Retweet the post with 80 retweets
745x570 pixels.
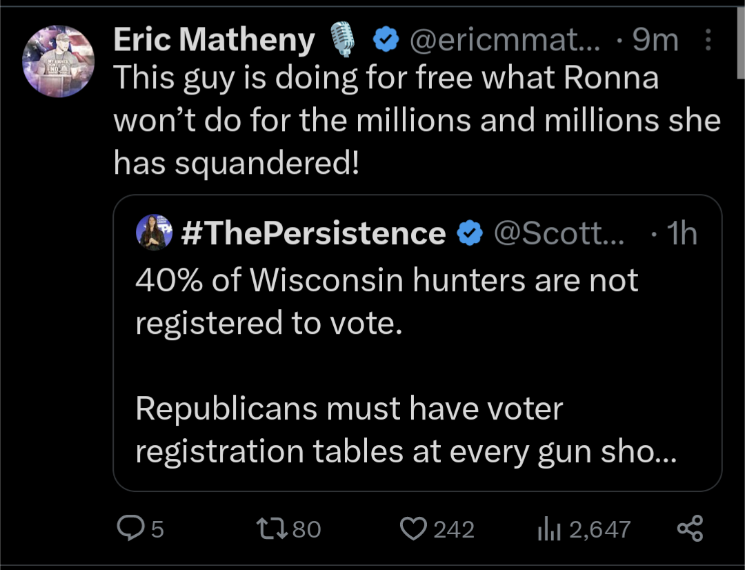point(267,529)
